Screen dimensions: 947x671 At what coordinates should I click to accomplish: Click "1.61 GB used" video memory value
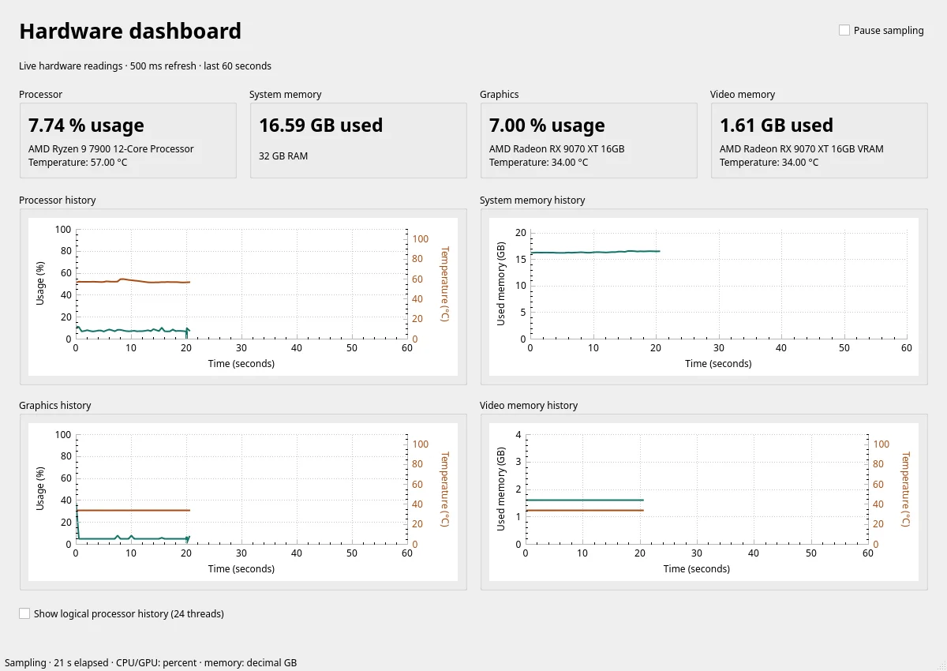pos(777,126)
